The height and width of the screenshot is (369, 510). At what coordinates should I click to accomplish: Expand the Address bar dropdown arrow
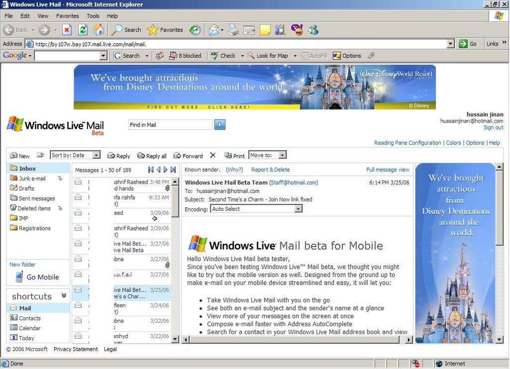(450, 44)
